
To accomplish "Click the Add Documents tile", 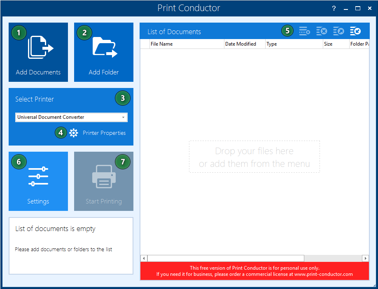I will 38,52.
